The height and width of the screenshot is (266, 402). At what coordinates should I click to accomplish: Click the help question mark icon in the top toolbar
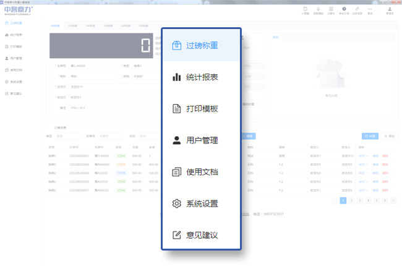point(344,9)
